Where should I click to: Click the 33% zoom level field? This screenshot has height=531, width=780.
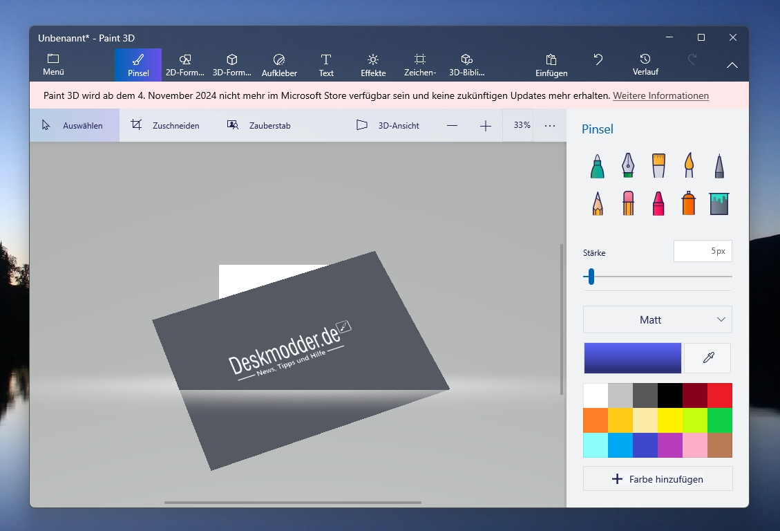[x=518, y=125]
